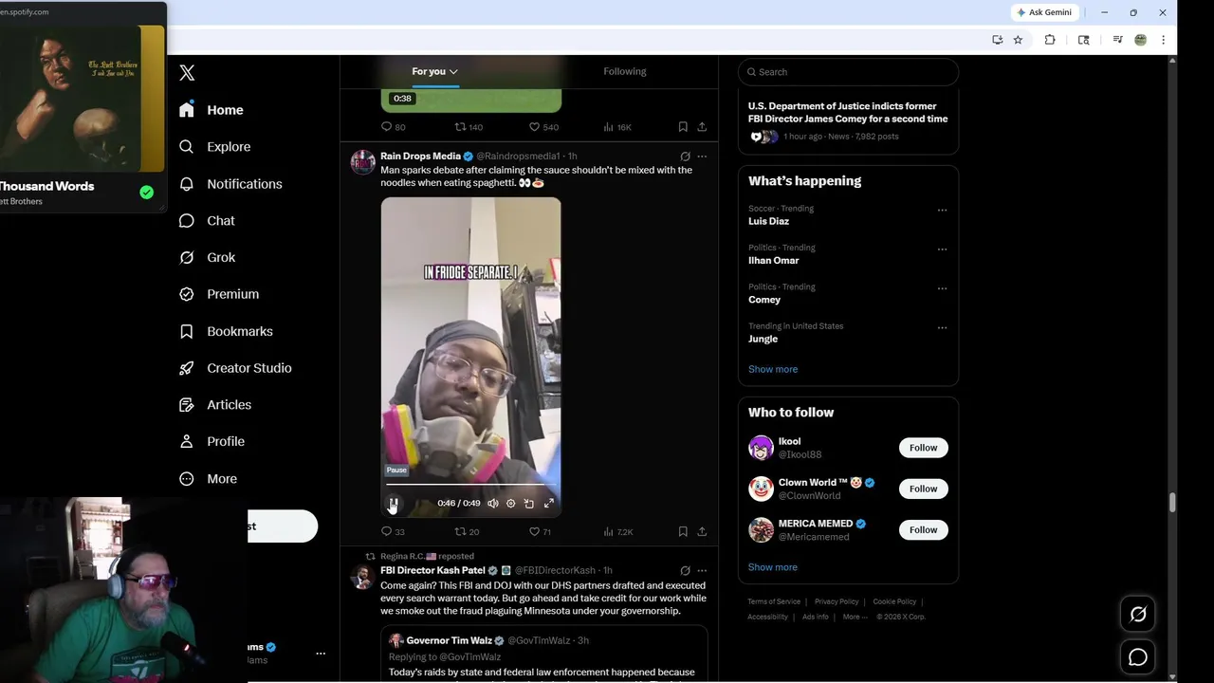Screen dimensions: 1214x683
Task: Open Grok explain on Rain Drops post
Action: point(685,157)
